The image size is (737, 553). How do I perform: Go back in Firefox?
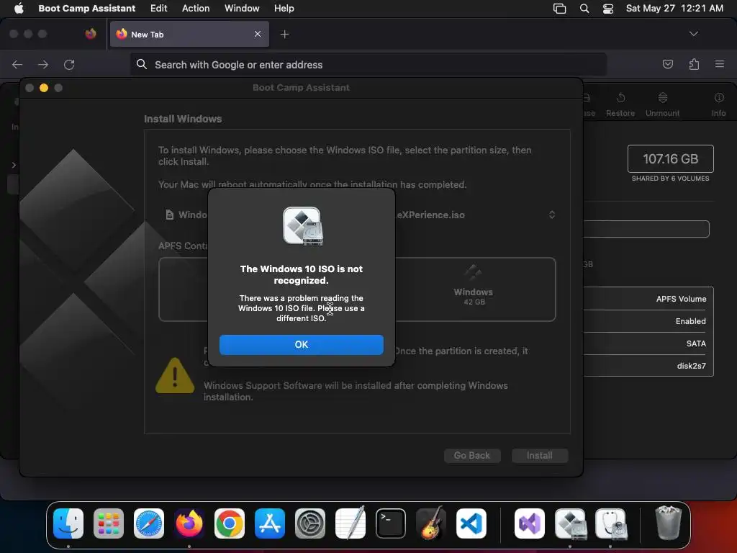17,64
